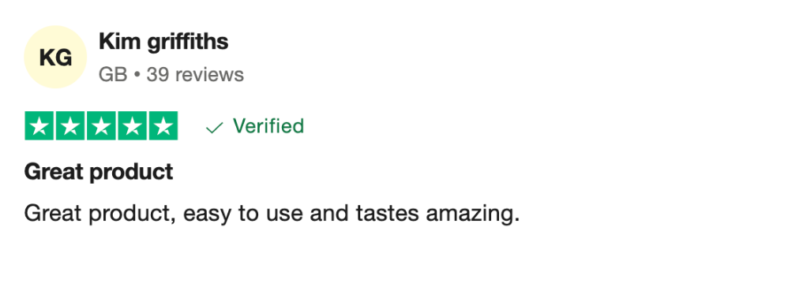Click the word Great in bold heading
The width and height of the screenshot is (796, 287).
(54, 172)
